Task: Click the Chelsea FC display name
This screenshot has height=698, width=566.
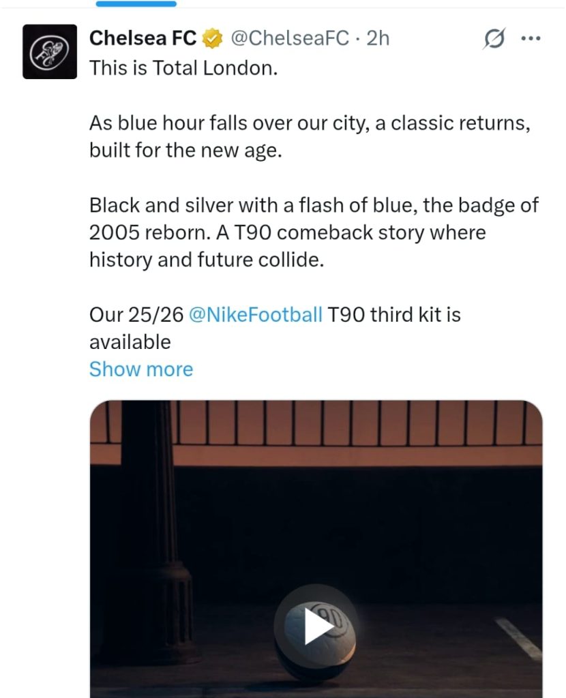Action: point(143,38)
